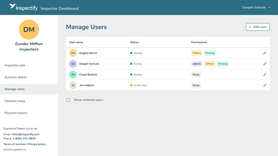This screenshot has width=278, height=156.
Task: Click Dwight Schrute's SS avatar
Action: pyautogui.click(x=73, y=64)
